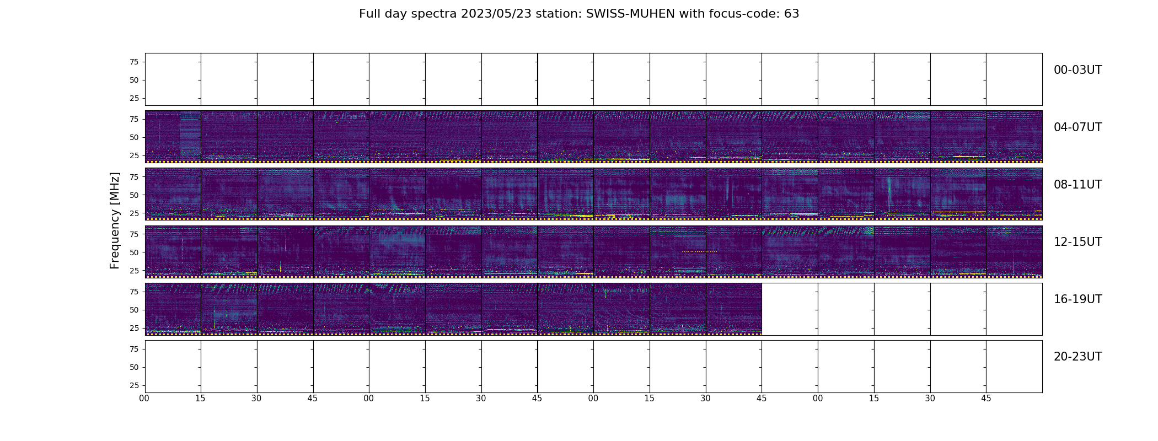Viewport: 1158px width, 441px height.
Task: Click the last empty panel in 20-23UT row
Action: [1014, 366]
